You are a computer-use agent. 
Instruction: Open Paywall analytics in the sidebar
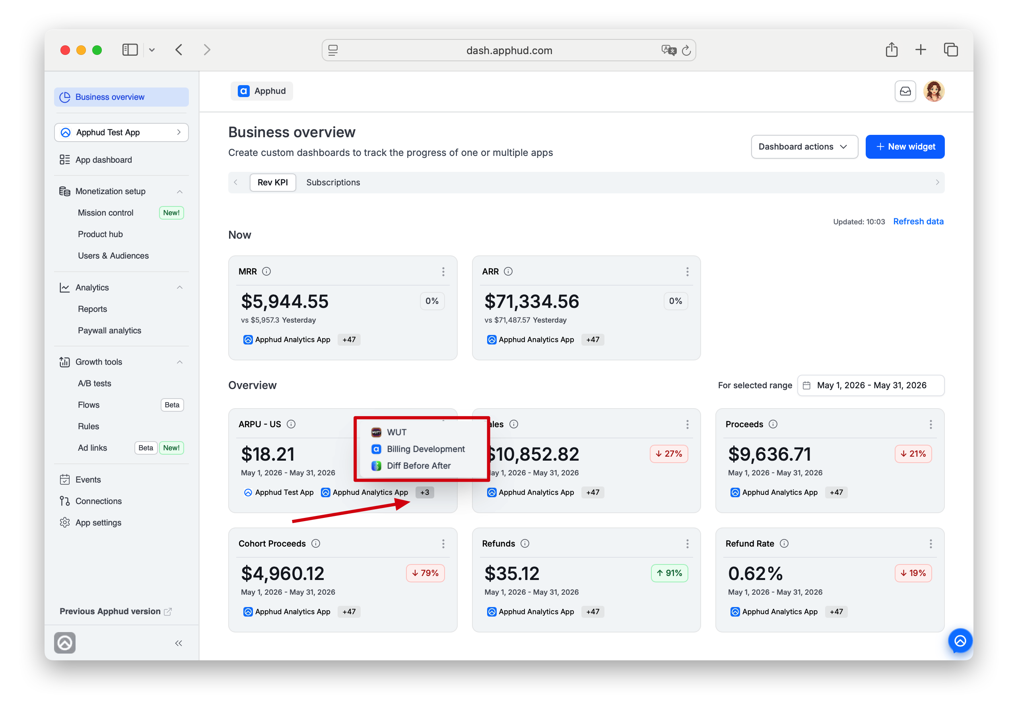109,331
